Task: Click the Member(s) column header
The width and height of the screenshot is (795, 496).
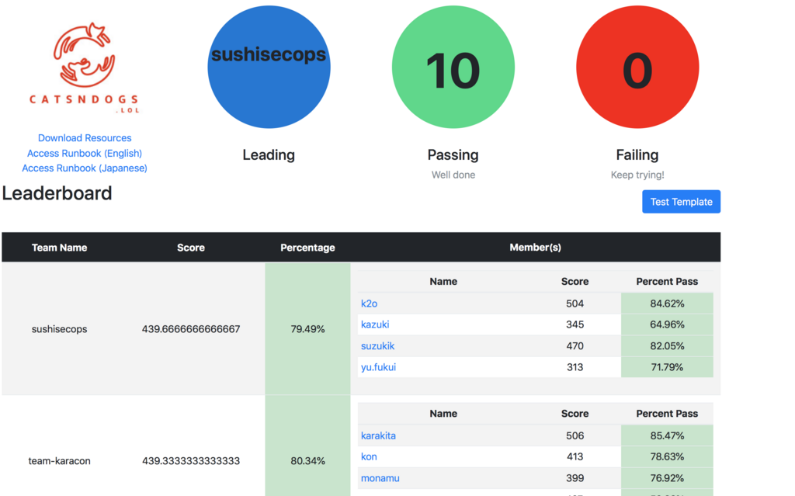Action: tap(536, 248)
